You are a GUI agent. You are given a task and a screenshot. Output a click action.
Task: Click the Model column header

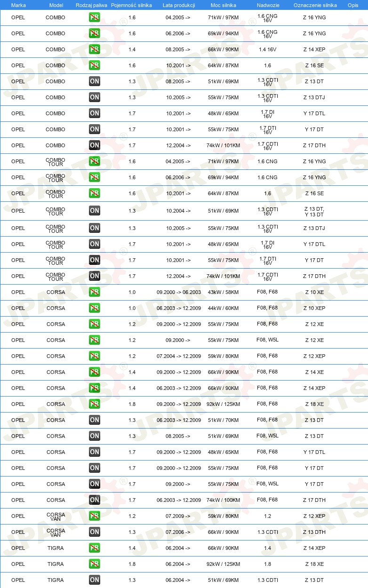point(56,5)
